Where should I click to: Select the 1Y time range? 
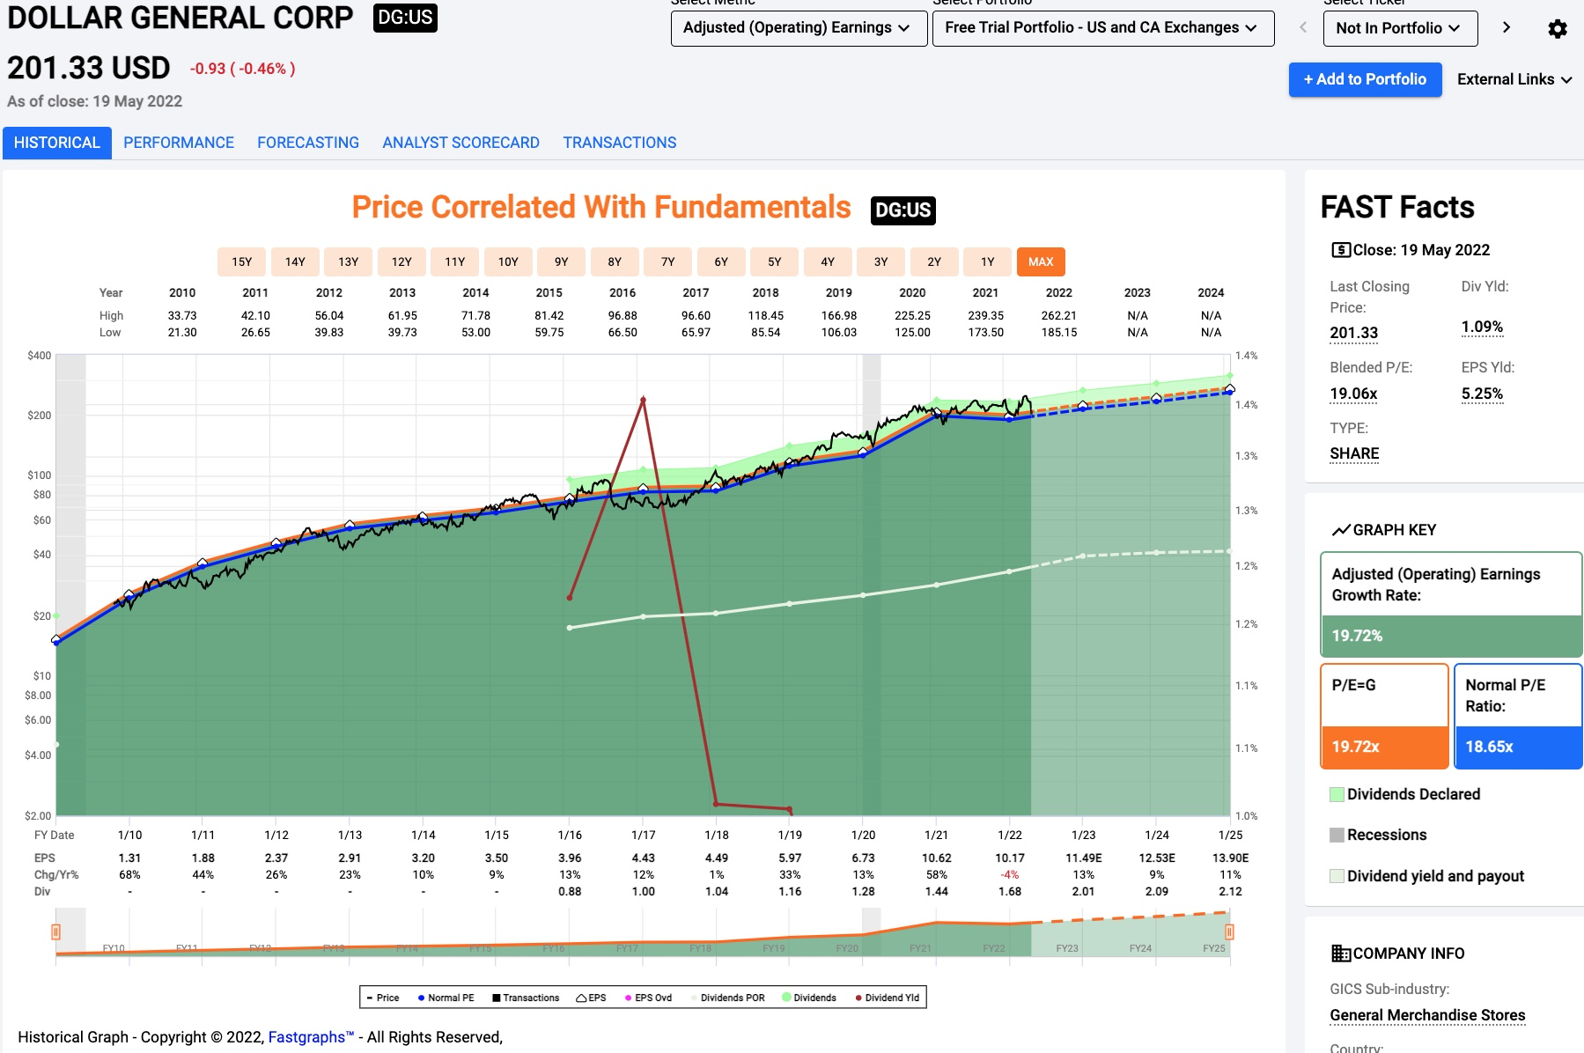[x=988, y=261]
